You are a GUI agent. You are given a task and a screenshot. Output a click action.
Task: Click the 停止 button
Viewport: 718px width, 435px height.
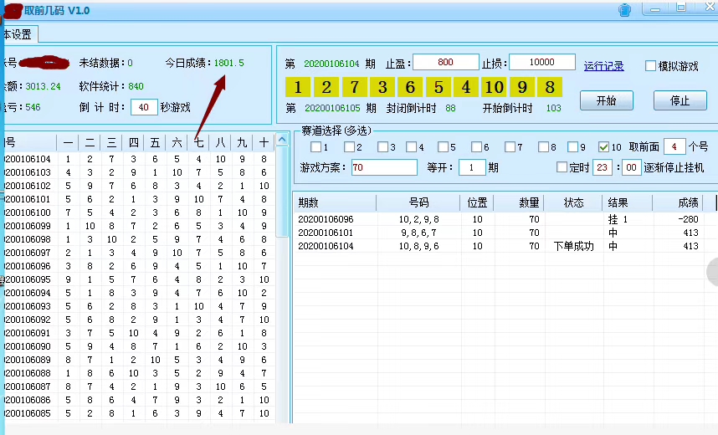pyautogui.click(x=680, y=100)
